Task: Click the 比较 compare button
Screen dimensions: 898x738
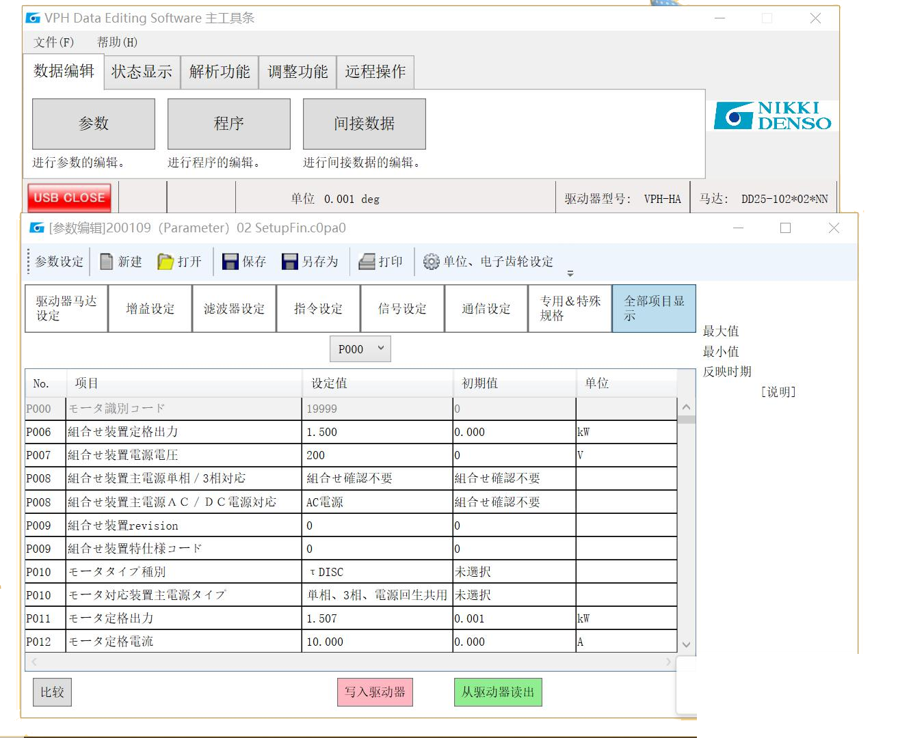Action: [x=52, y=692]
